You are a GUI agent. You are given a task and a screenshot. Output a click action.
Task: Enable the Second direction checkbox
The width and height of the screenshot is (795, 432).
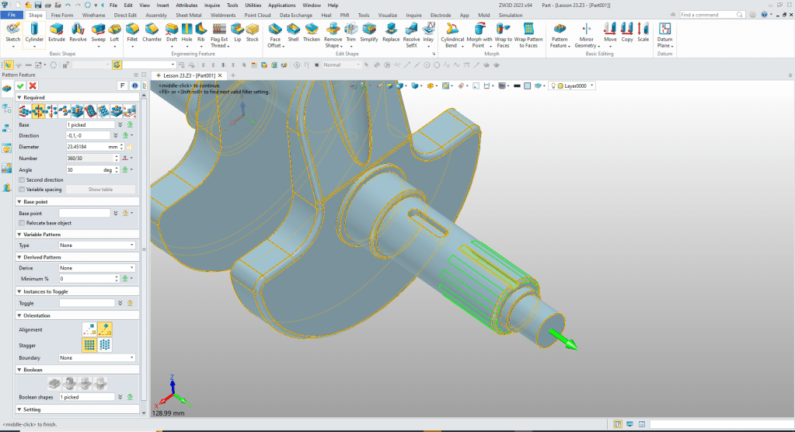21,179
